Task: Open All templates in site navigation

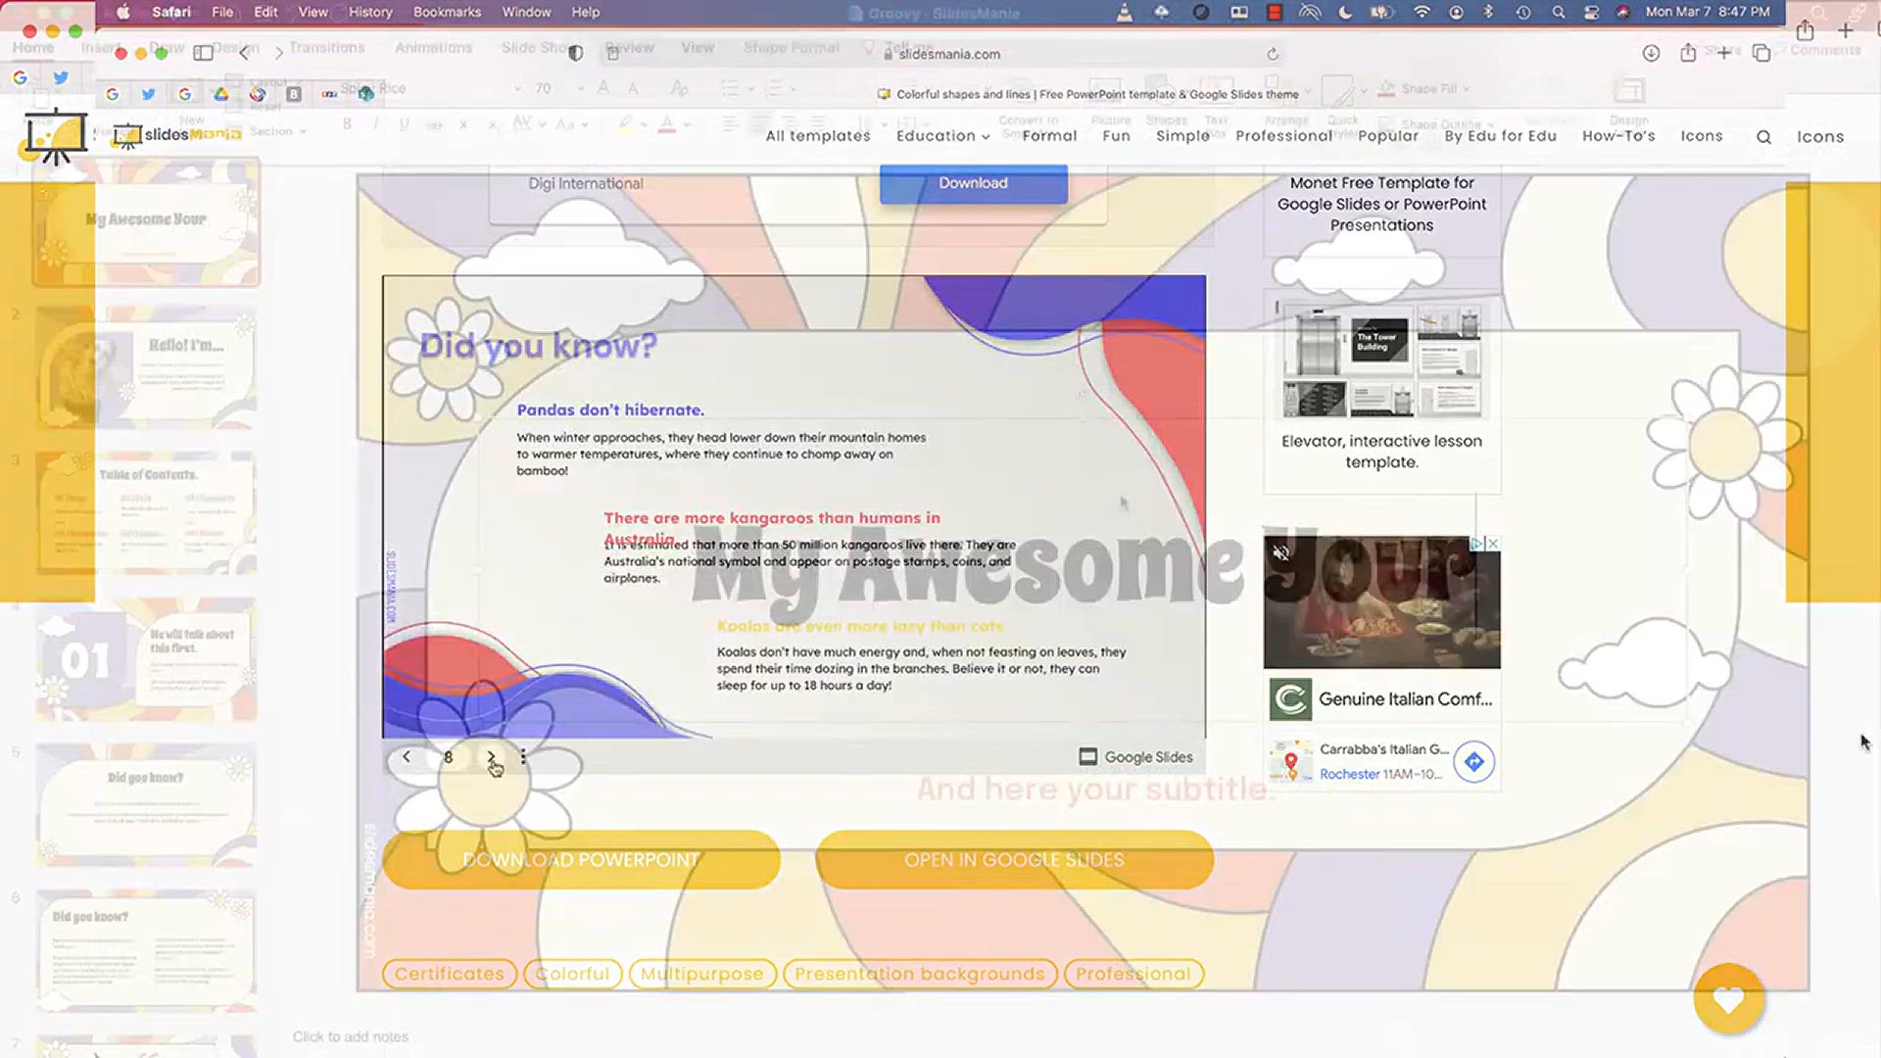Action: pos(818,136)
